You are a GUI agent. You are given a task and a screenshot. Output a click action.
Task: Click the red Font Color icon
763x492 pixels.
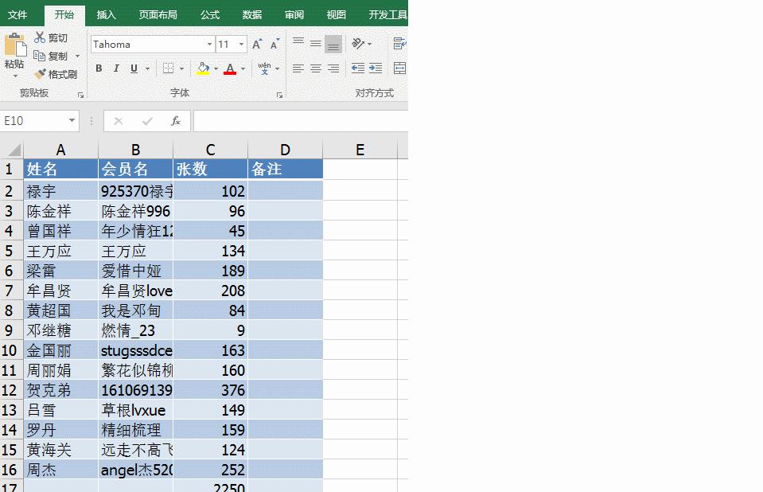tap(230, 68)
